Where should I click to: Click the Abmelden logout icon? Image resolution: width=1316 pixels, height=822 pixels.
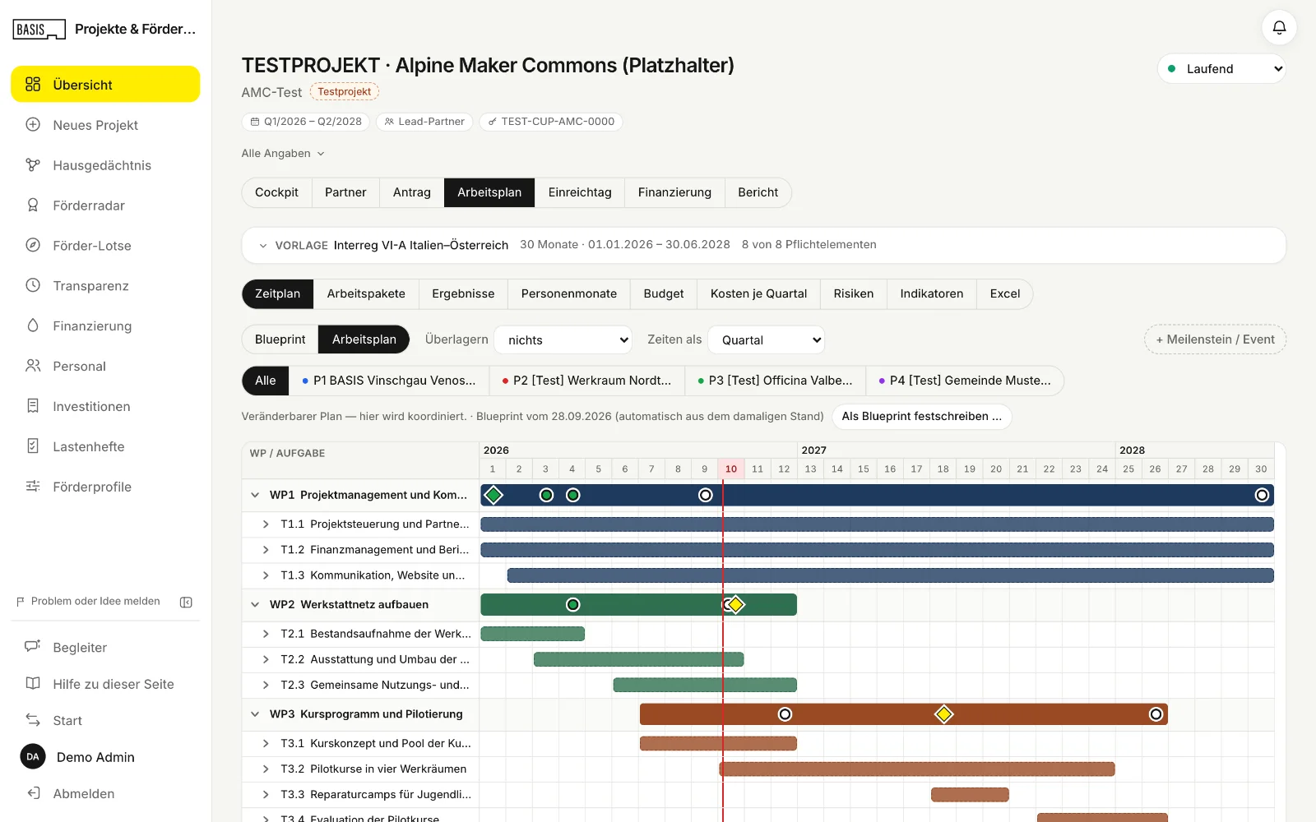[x=33, y=793]
